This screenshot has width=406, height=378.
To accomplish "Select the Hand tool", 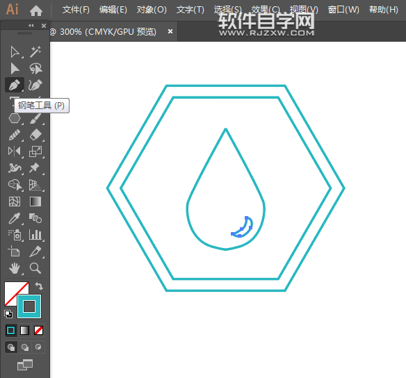I will [15, 268].
